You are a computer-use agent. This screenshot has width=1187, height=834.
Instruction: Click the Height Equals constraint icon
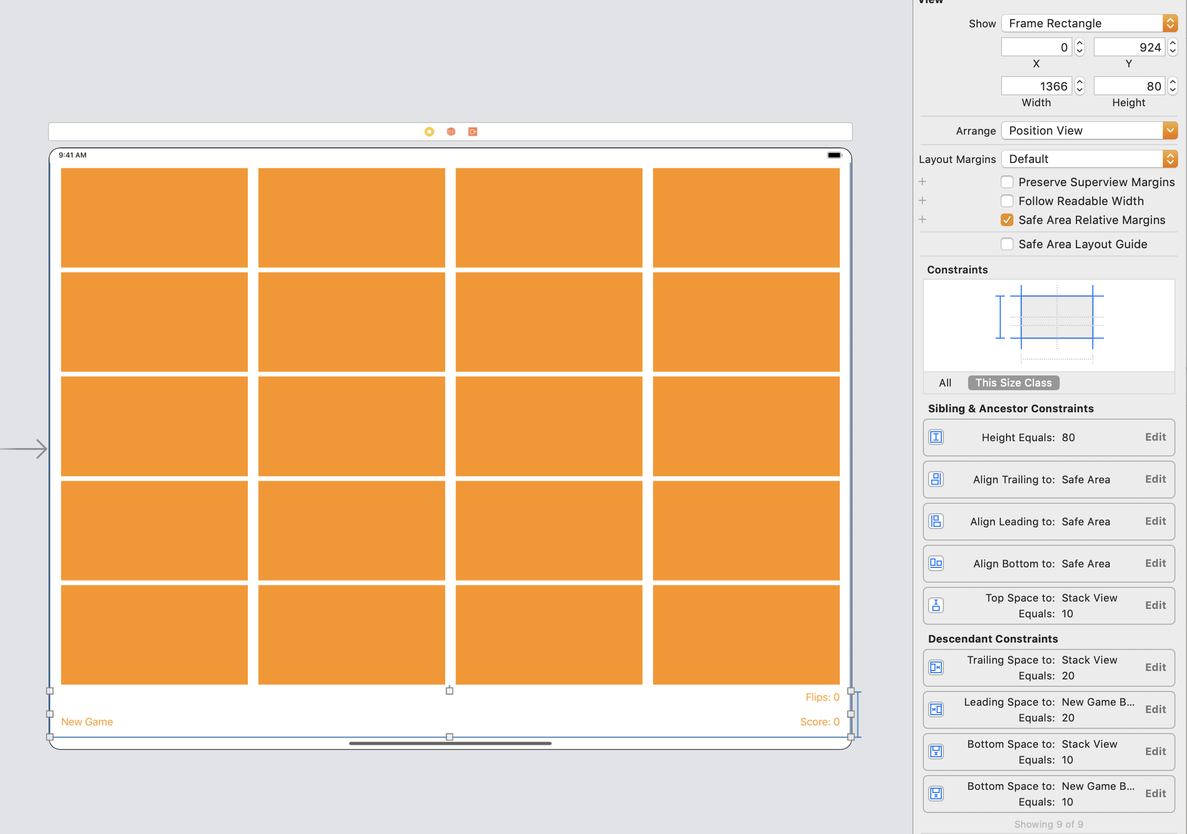click(936, 437)
